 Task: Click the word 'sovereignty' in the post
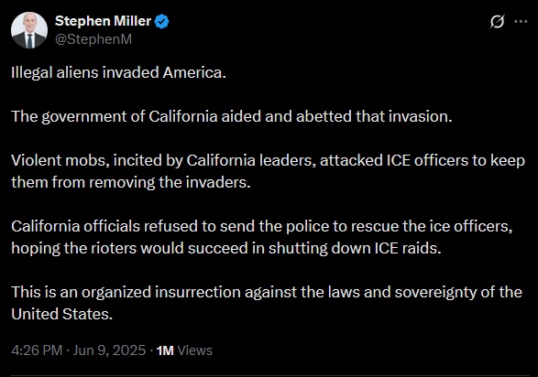pos(435,293)
